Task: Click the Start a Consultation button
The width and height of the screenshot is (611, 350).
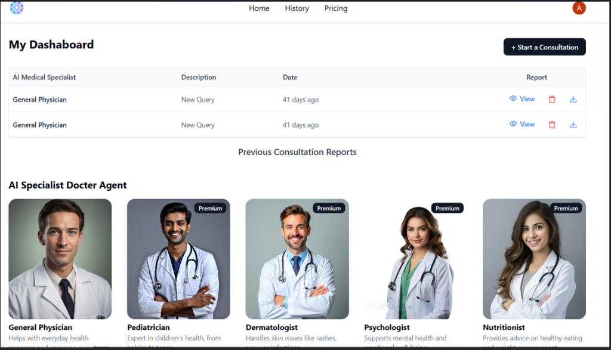Action: (x=544, y=47)
